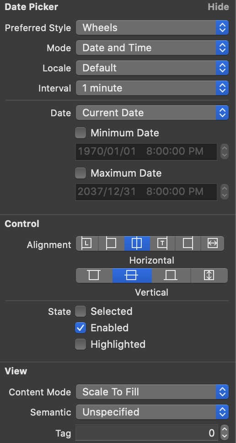Open the Mode Date and Time dropdown
Screen dimensions: 236x443
[x=152, y=48]
